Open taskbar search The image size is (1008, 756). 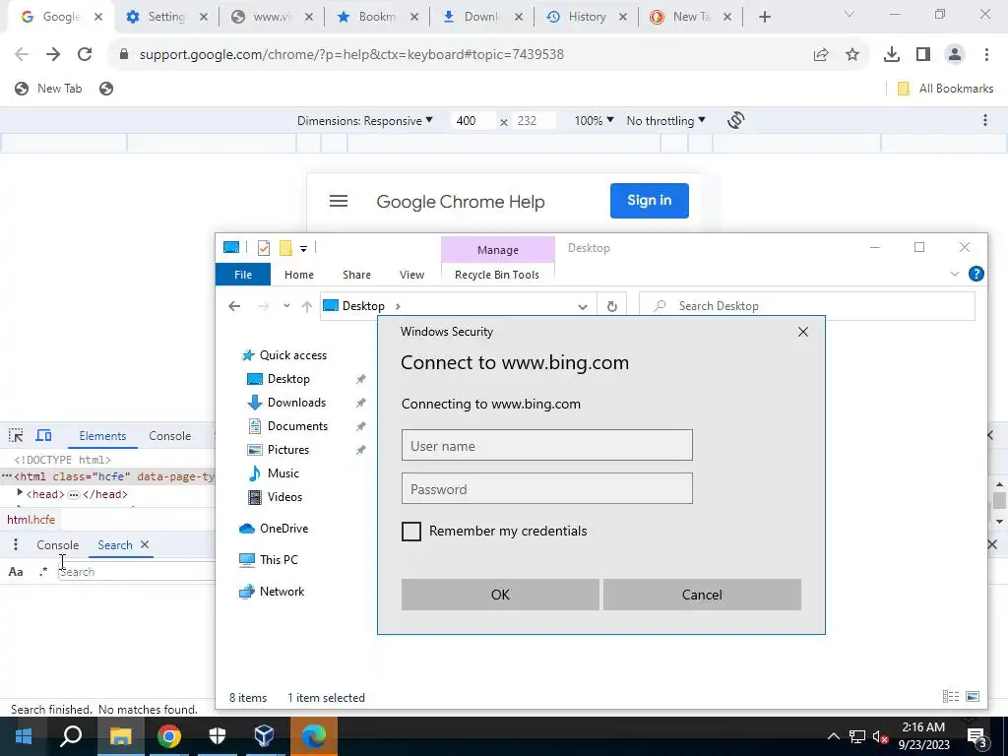71,736
